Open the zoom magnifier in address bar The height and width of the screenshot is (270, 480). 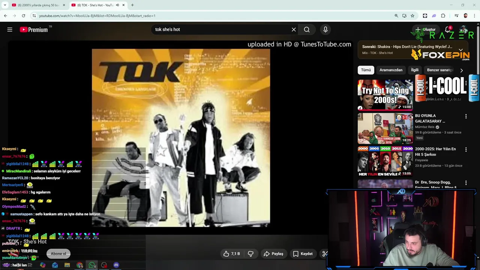click(396, 16)
